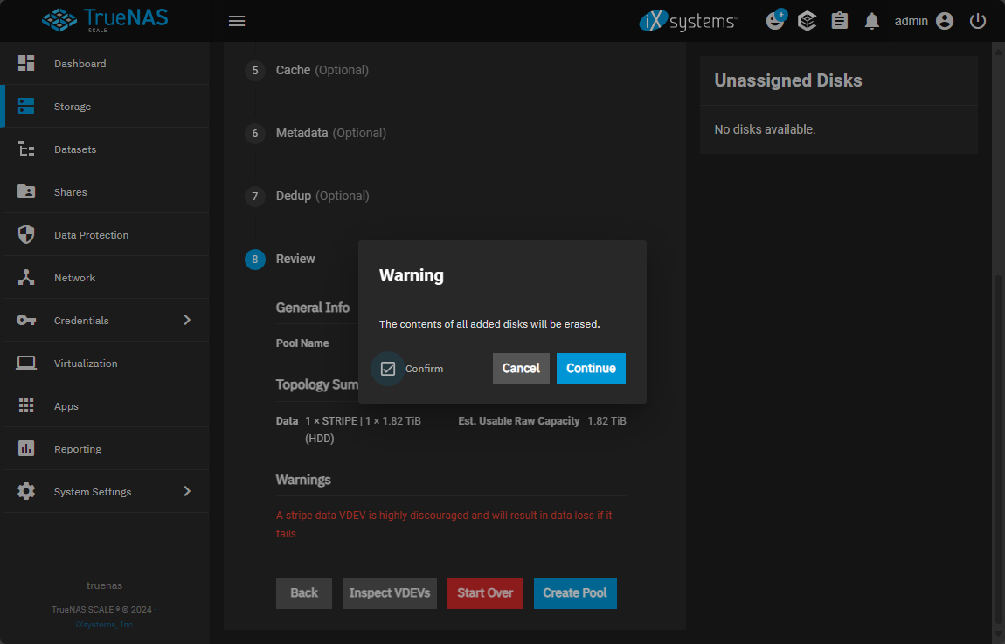1005x644 pixels.
Task: Click the feedback smiley icon
Action: 775,21
